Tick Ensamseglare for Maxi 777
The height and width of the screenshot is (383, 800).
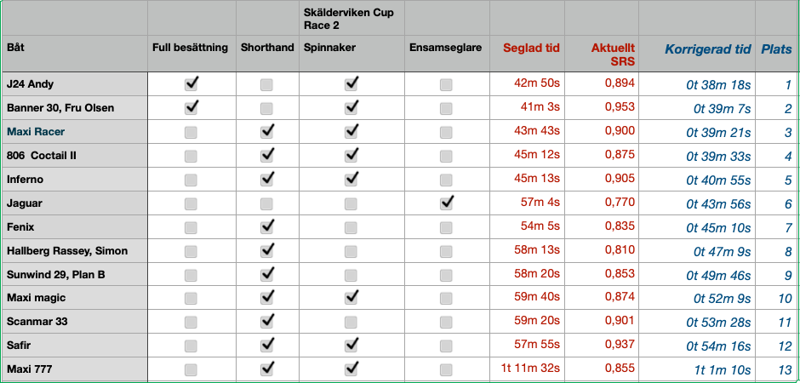point(446,370)
